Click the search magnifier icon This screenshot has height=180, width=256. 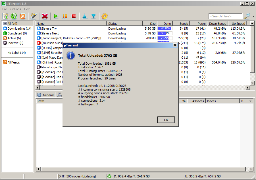pyautogui.click(x=247, y=16)
